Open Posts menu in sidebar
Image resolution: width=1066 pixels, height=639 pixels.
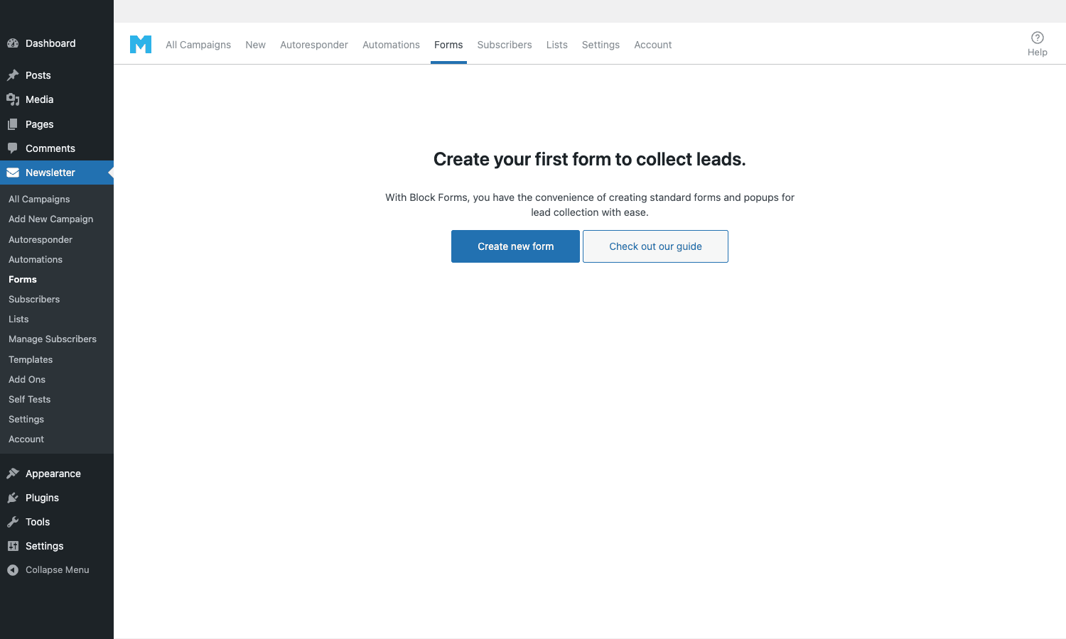point(57,75)
